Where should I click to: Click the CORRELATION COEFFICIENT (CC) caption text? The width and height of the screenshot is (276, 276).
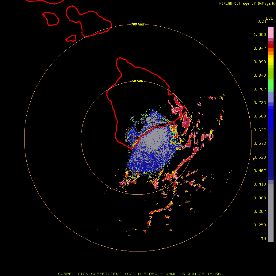pyautogui.click(x=97, y=274)
